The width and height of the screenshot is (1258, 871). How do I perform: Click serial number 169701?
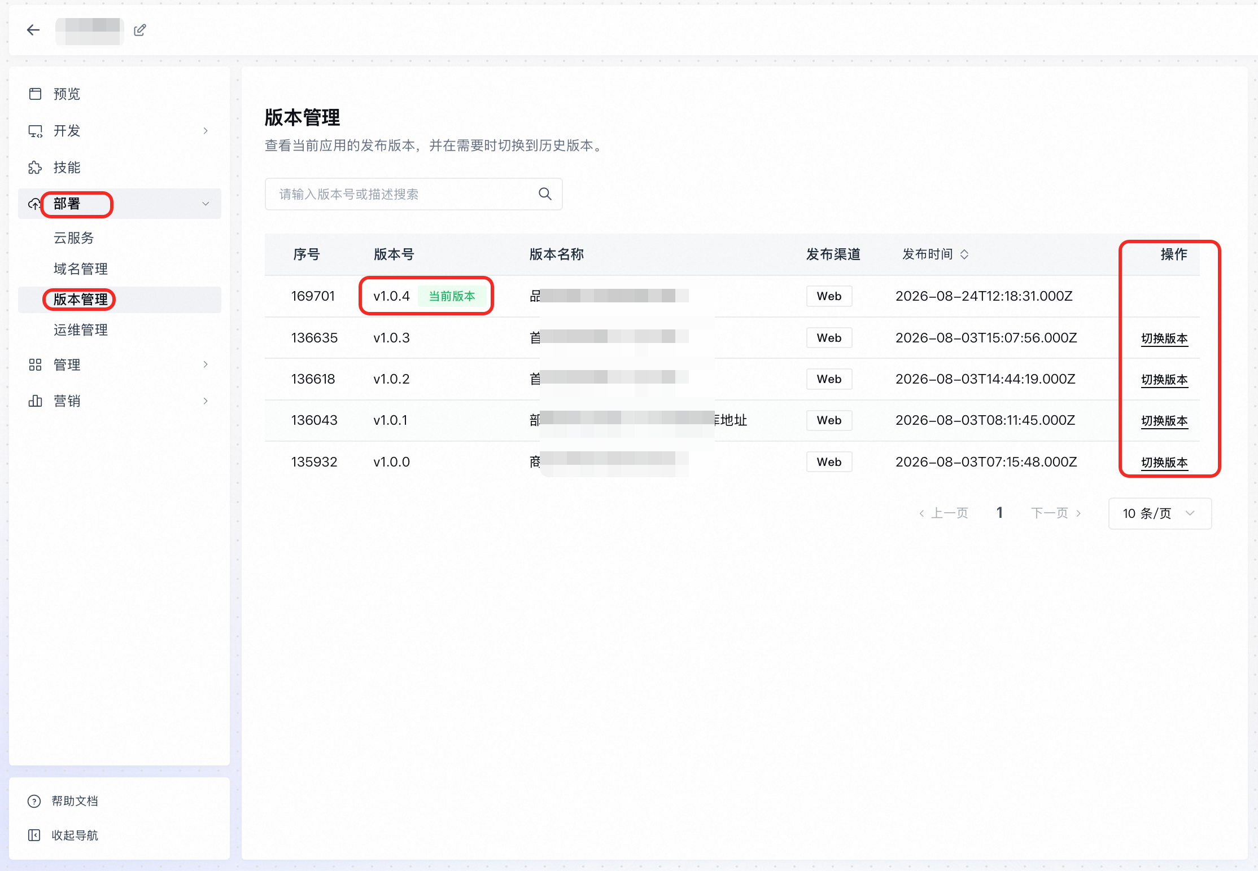click(x=313, y=296)
